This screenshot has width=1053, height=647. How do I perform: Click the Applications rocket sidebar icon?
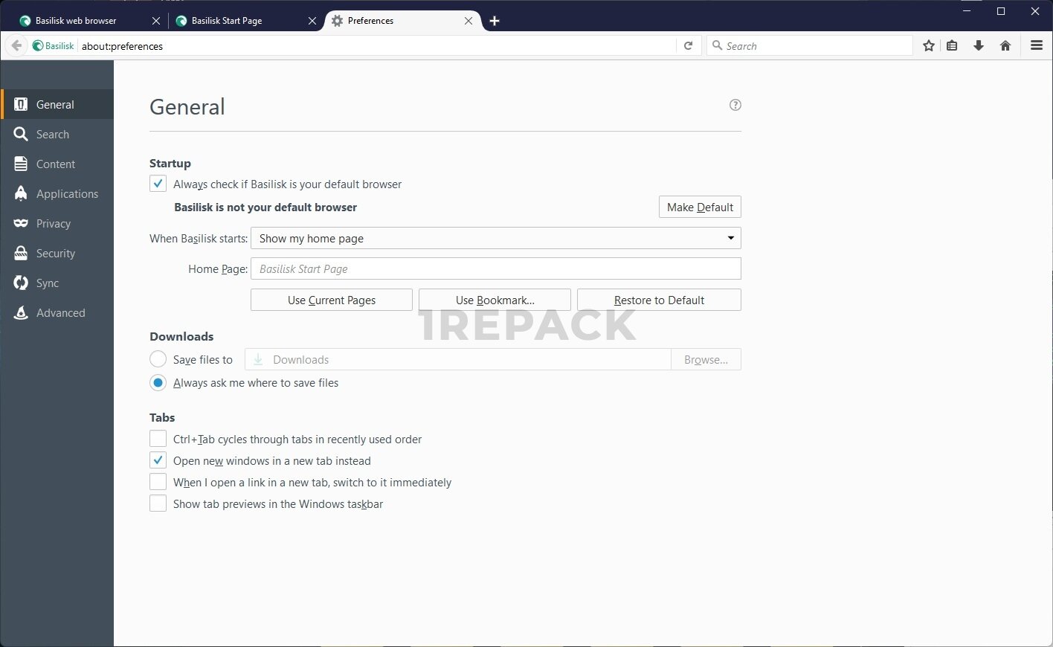21,194
